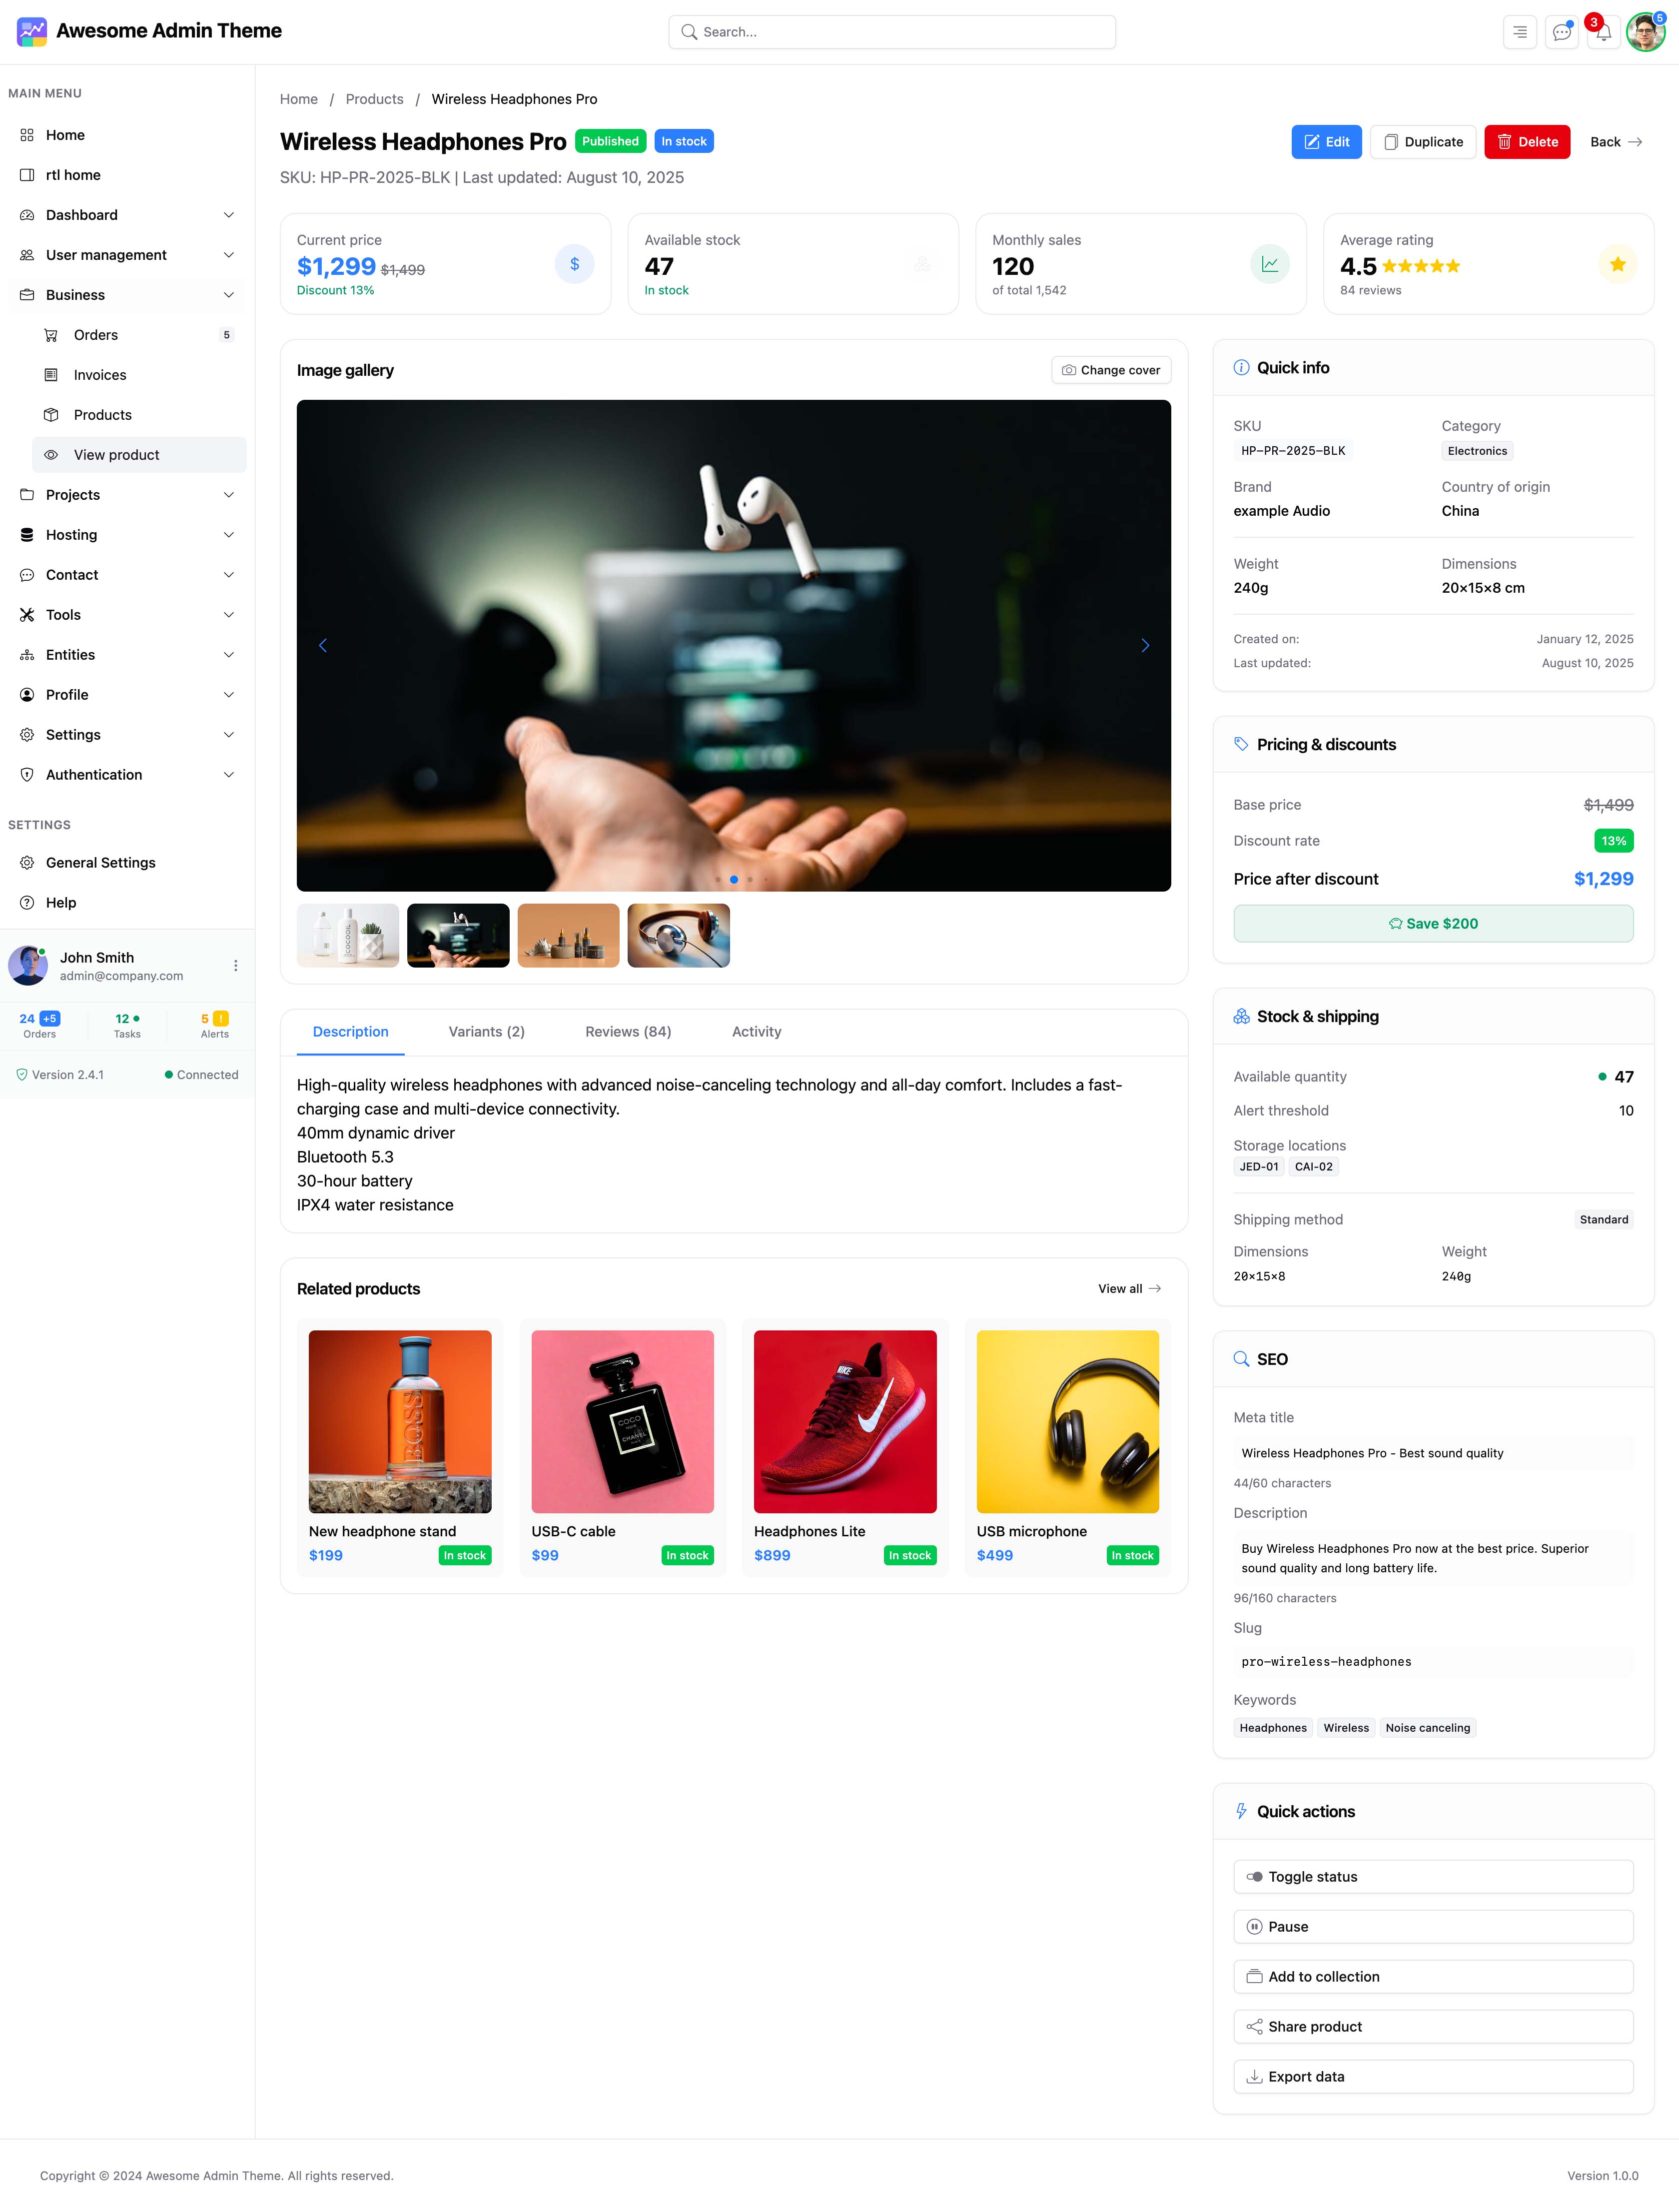Expand the Entities menu chevron
1679x2212 pixels.
pos(229,655)
